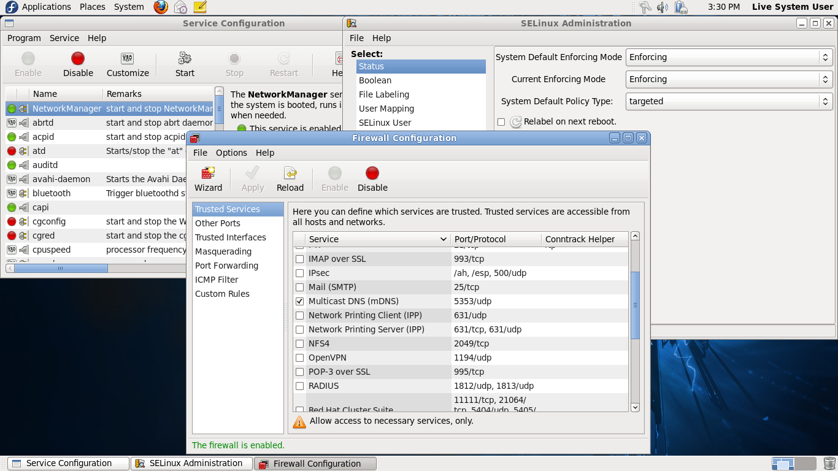Screen dimensions: 838x471
Task: Select Masquerading in firewall sidebar
Action: point(238,251)
